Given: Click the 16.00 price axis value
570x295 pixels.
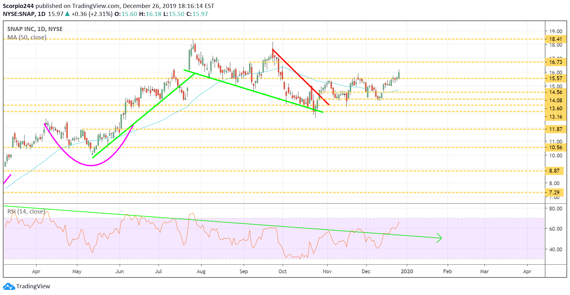Looking at the screenshot, I should pos(556,73).
